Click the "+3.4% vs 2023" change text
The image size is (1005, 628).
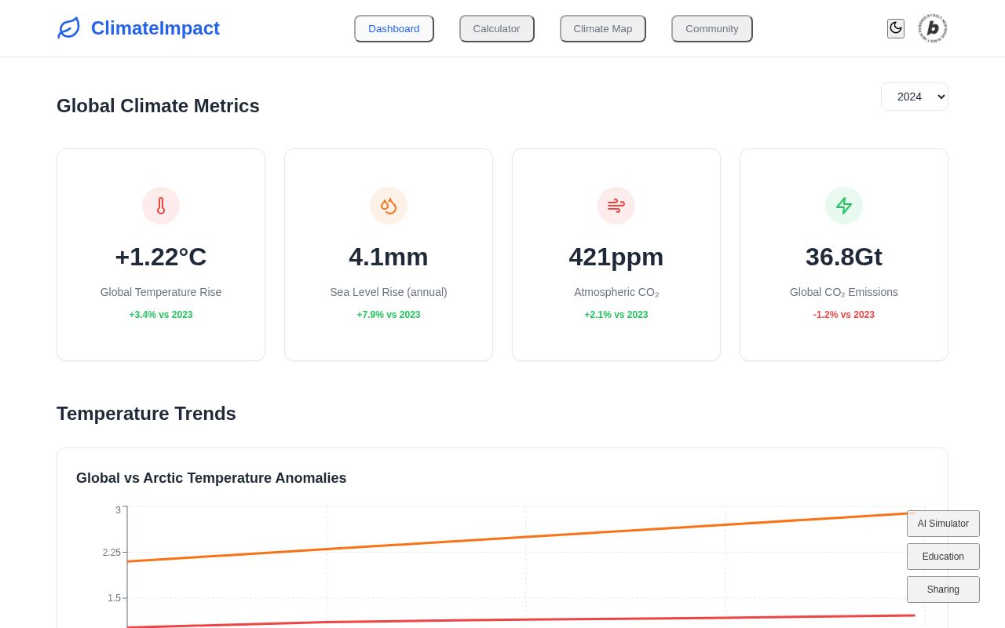[161, 315]
